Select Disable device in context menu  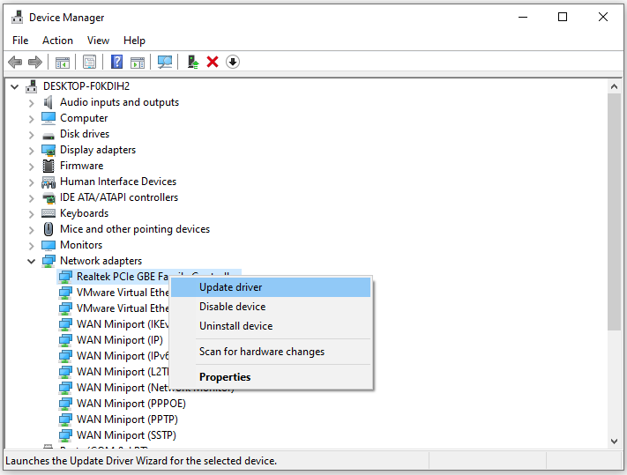[x=232, y=307]
